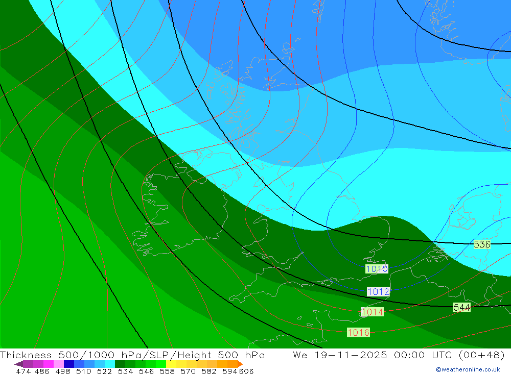Click the legend value 606
511x374 pixels.
coord(246,371)
